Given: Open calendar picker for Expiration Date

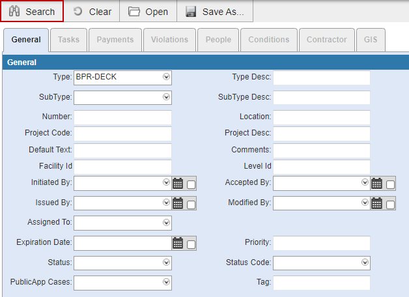Looking at the screenshot, I should [x=178, y=244].
